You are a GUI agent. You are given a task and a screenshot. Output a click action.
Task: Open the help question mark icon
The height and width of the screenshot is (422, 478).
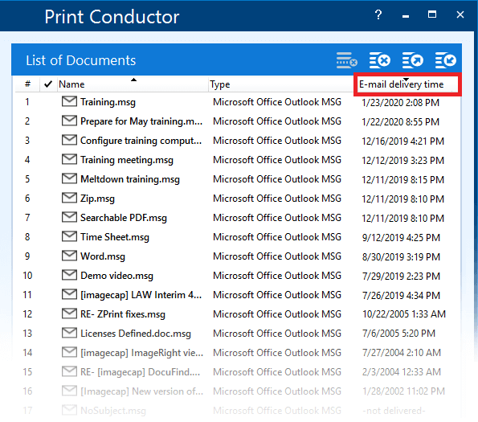[378, 14]
